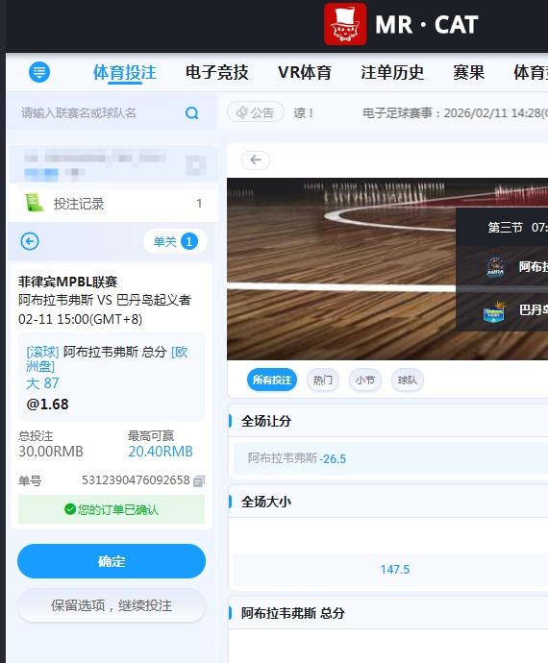Open the 投注记录 green receipt icon
The height and width of the screenshot is (663, 548).
pyautogui.click(x=34, y=203)
